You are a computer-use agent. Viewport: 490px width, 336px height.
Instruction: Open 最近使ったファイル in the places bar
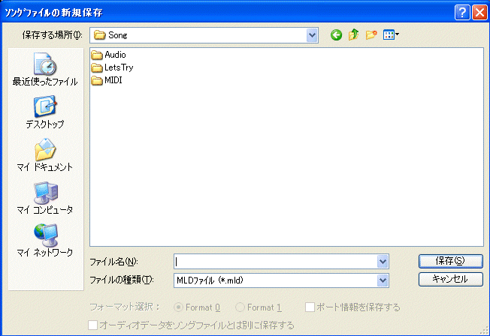tap(45, 69)
